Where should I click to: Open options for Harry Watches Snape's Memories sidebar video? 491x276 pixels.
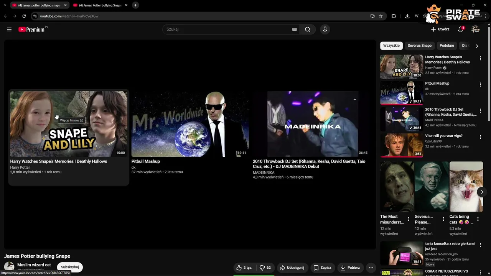pyautogui.click(x=480, y=59)
